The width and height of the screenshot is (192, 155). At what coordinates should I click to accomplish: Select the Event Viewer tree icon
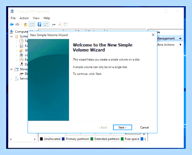[21, 46]
